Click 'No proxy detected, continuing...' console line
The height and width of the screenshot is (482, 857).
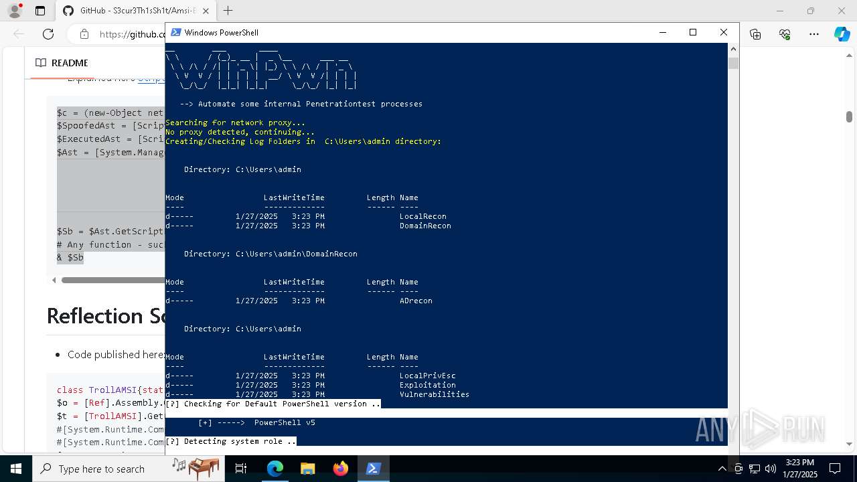pyautogui.click(x=240, y=132)
